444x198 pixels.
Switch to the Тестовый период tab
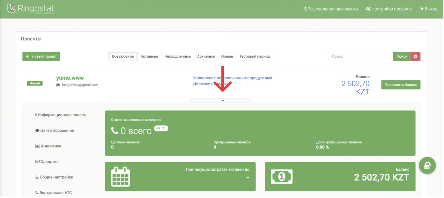click(x=254, y=56)
